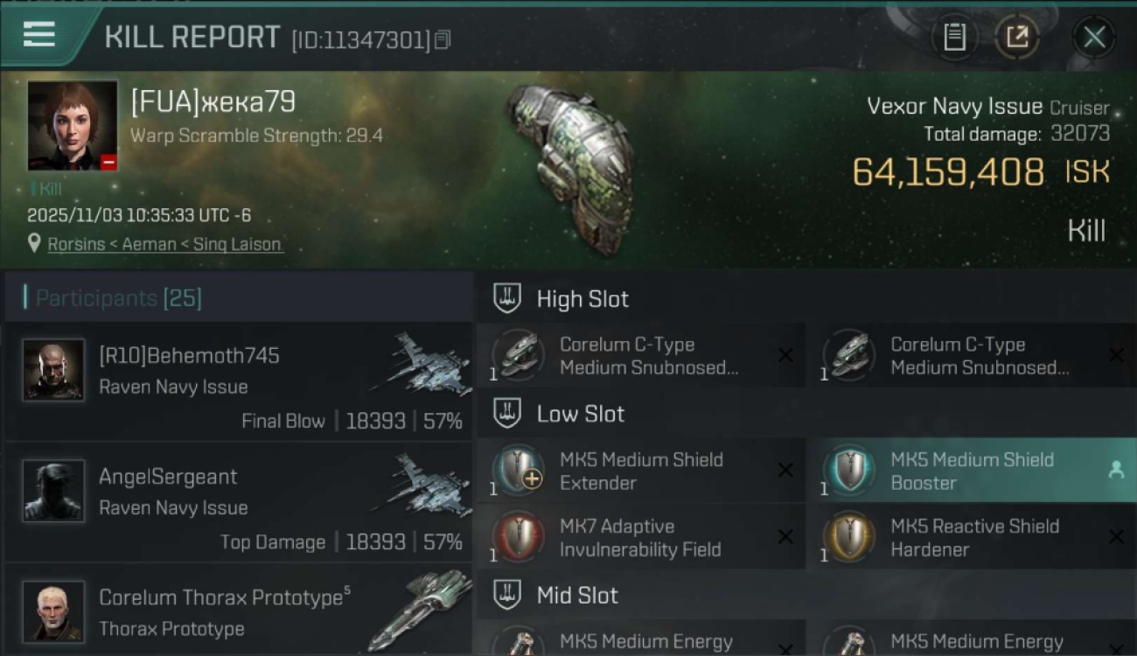Select AngelSergeant participant entry
This screenshot has width=1137, height=656.
pos(238,502)
